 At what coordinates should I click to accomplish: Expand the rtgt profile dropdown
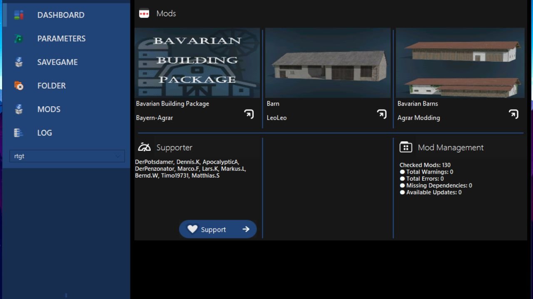[67, 156]
